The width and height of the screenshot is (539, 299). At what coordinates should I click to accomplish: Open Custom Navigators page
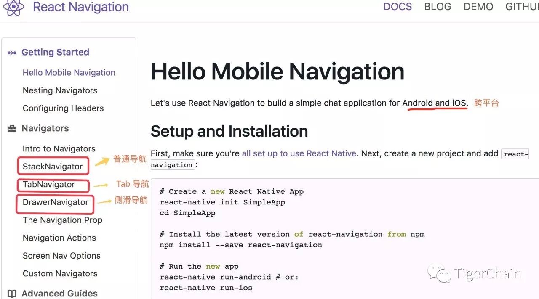pos(60,273)
